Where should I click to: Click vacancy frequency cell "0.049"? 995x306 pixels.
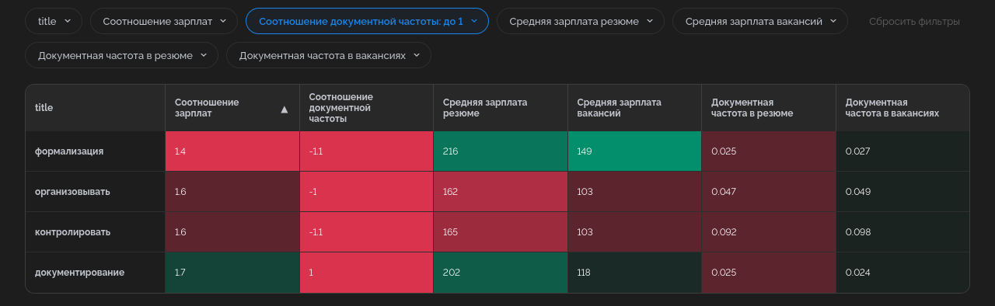point(902,192)
